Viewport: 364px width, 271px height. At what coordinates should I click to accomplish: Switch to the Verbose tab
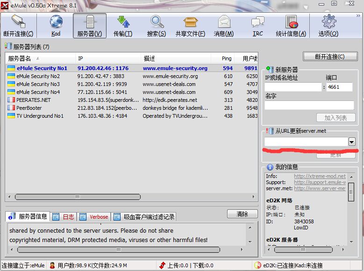93,217
